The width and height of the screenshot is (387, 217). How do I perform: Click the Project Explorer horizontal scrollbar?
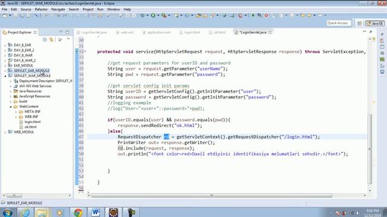(x=14, y=195)
